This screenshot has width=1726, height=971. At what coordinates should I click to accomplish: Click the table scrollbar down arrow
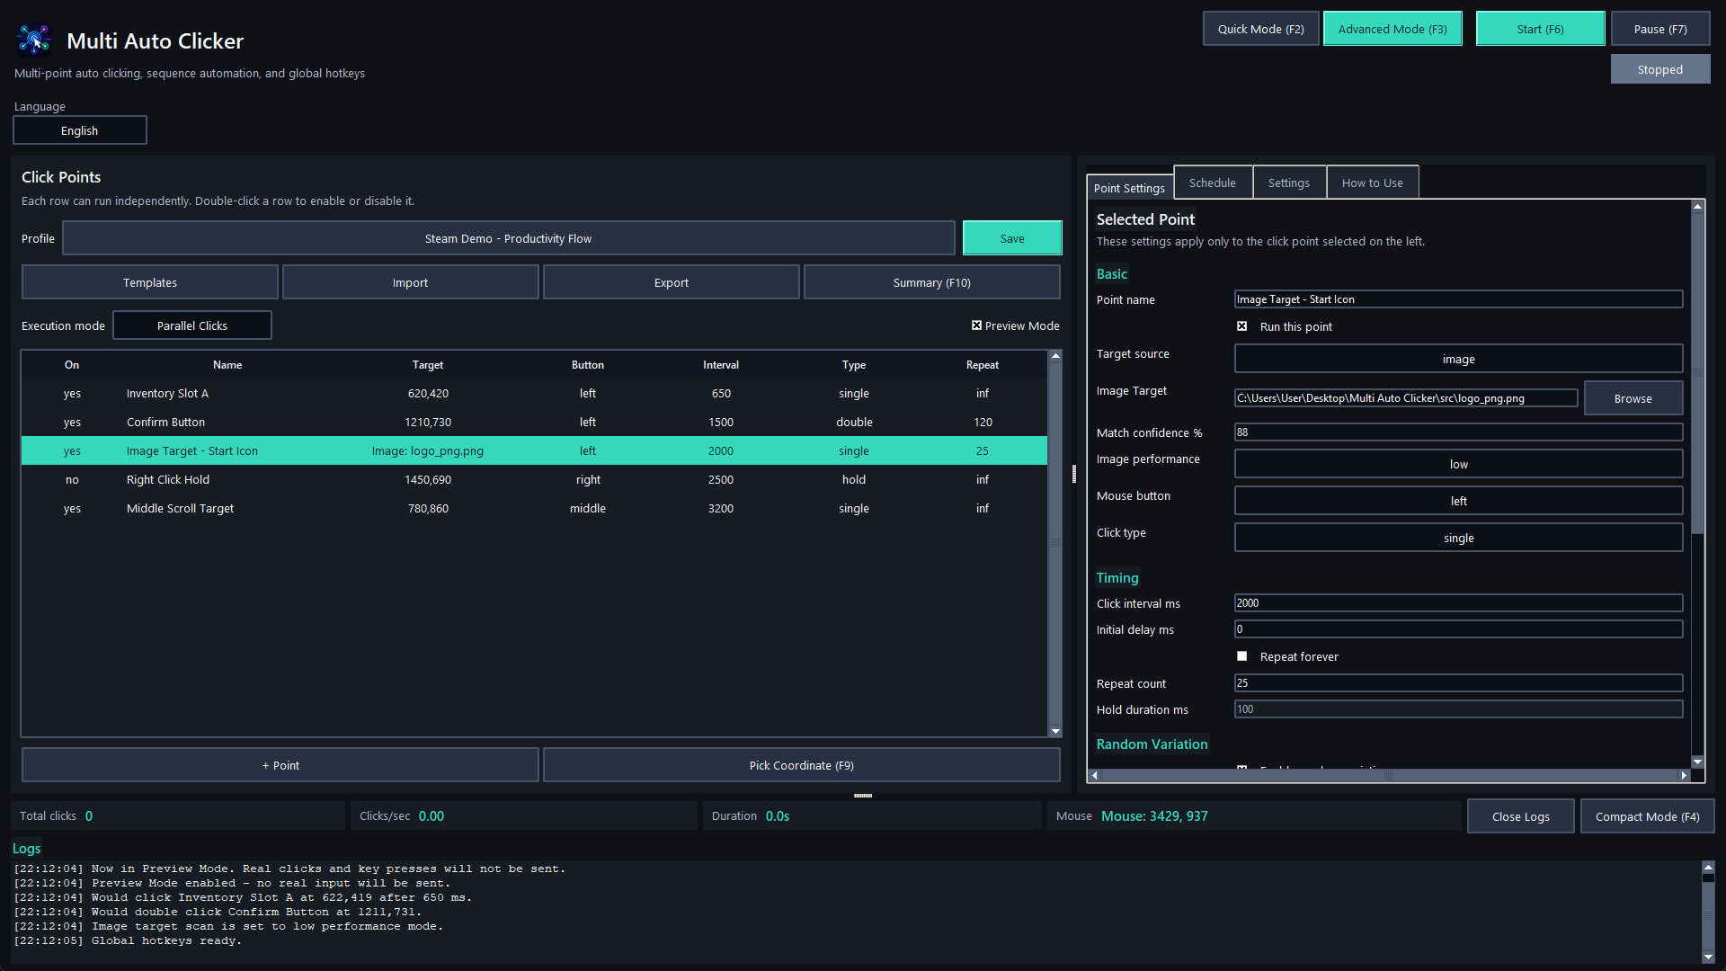[x=1055, y=731]
